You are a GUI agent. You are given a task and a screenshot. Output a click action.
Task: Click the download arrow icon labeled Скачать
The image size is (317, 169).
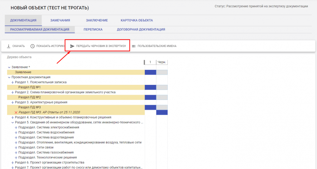9,46
